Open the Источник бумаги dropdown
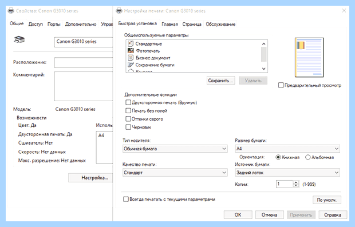This screenshot has height=227, width=355. coord(287,173)
